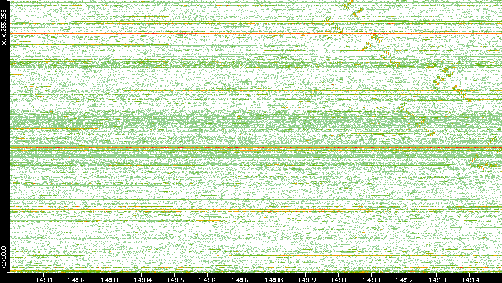Click the 14:02 time axis label
Screen dimensions: 502x283
tap(76, 280)
